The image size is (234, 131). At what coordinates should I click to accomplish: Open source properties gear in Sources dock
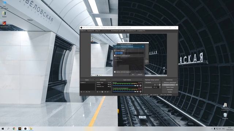pos(102,92)
